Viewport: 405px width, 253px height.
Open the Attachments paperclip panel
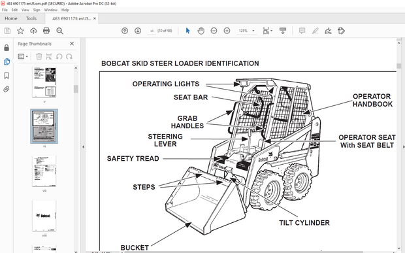click(x=7, y=90)
